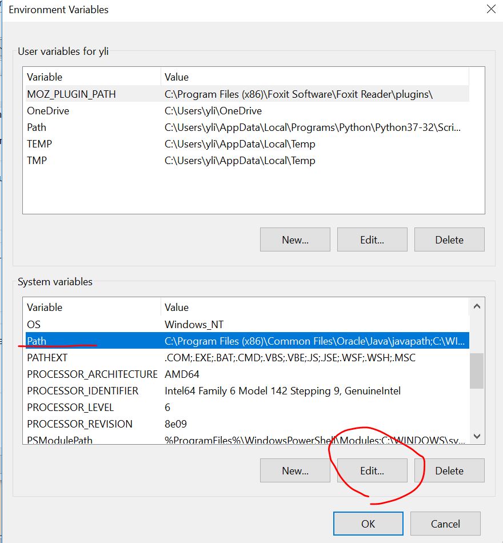The width and height of the screenshot is (503, 543).
Task: Close the Environment Variables dialog
Action: [x=490, y=9]
